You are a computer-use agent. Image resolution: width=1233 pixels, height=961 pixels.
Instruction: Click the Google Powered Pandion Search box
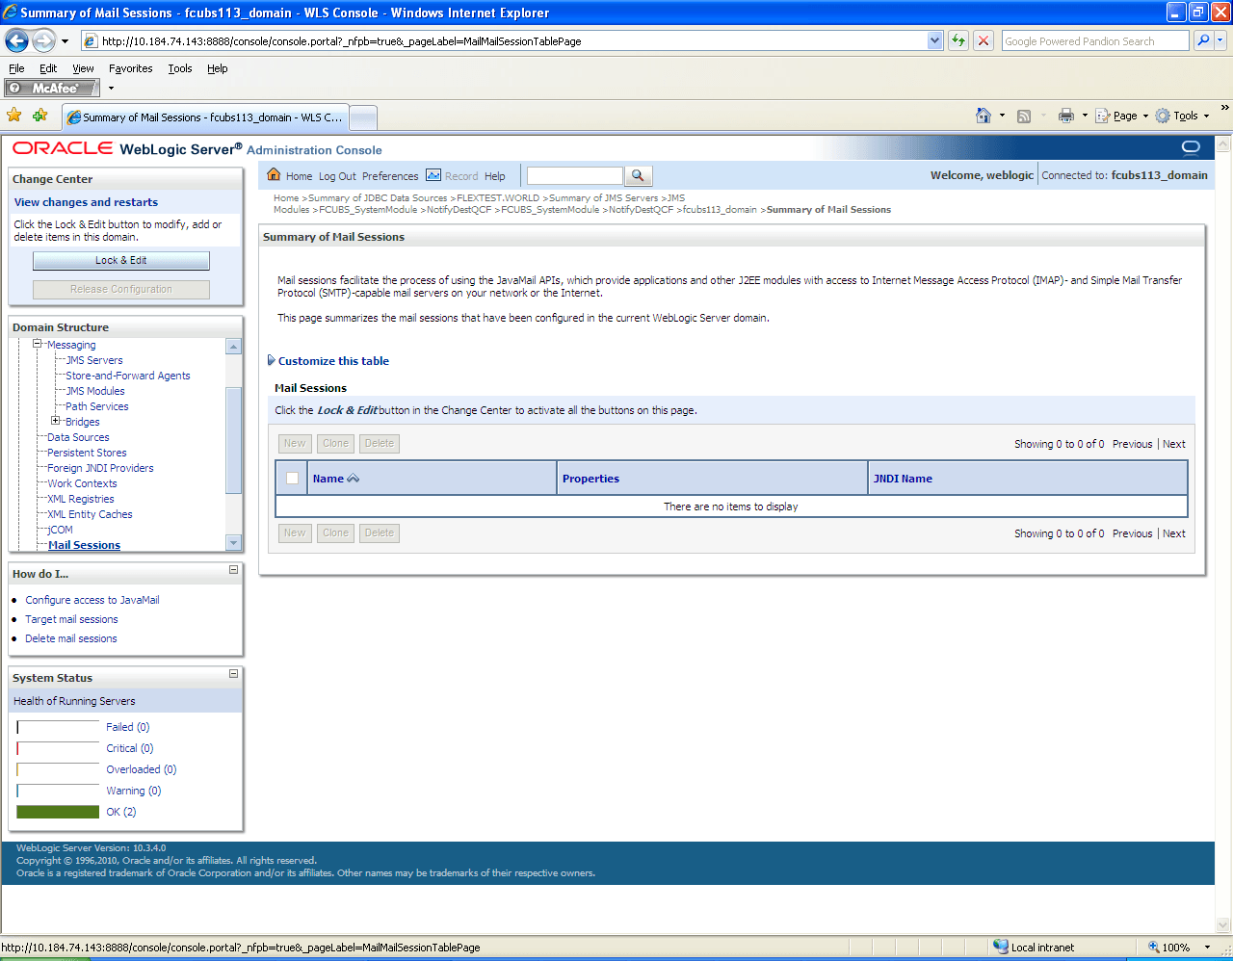(1095, 40)
